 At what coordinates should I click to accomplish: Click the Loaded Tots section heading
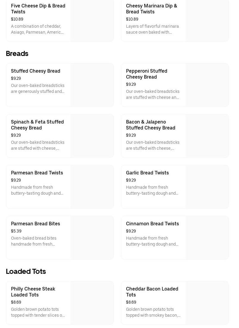[26, 271]
